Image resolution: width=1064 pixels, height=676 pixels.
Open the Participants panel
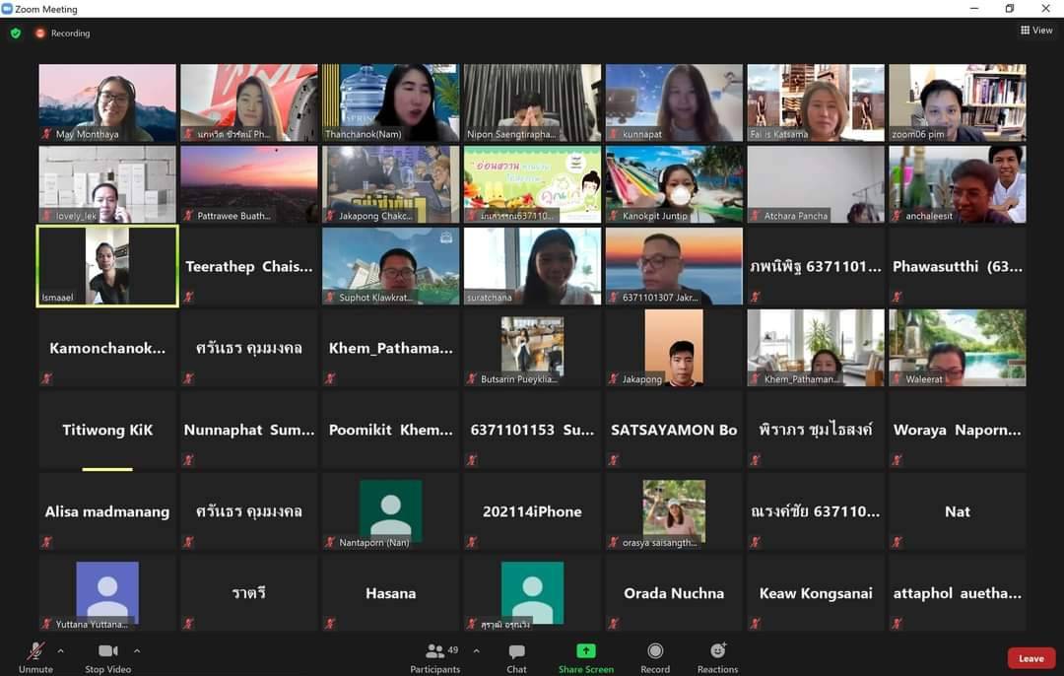point(434,651)
